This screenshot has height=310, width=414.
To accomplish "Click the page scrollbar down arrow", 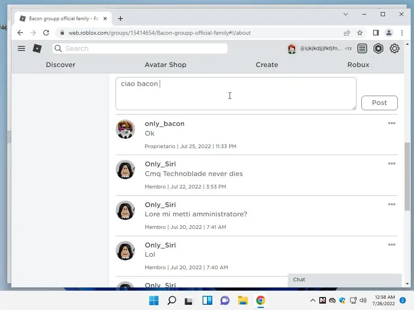I will pyautogui.click(x=407, y=284).
